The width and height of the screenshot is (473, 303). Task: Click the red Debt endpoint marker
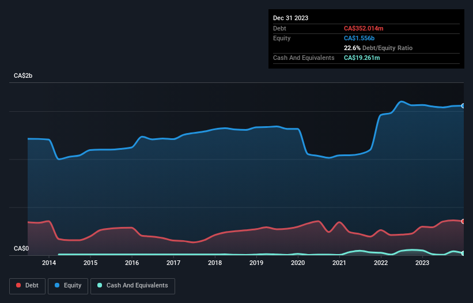click(463, 222)
